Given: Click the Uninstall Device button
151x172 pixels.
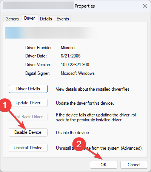Looking at the screenshot, I should tap(28, 148).
